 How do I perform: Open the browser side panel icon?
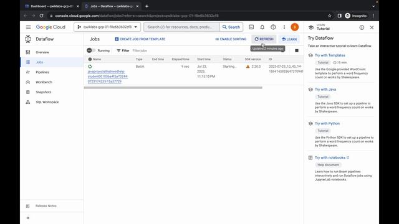pos(339,16)
